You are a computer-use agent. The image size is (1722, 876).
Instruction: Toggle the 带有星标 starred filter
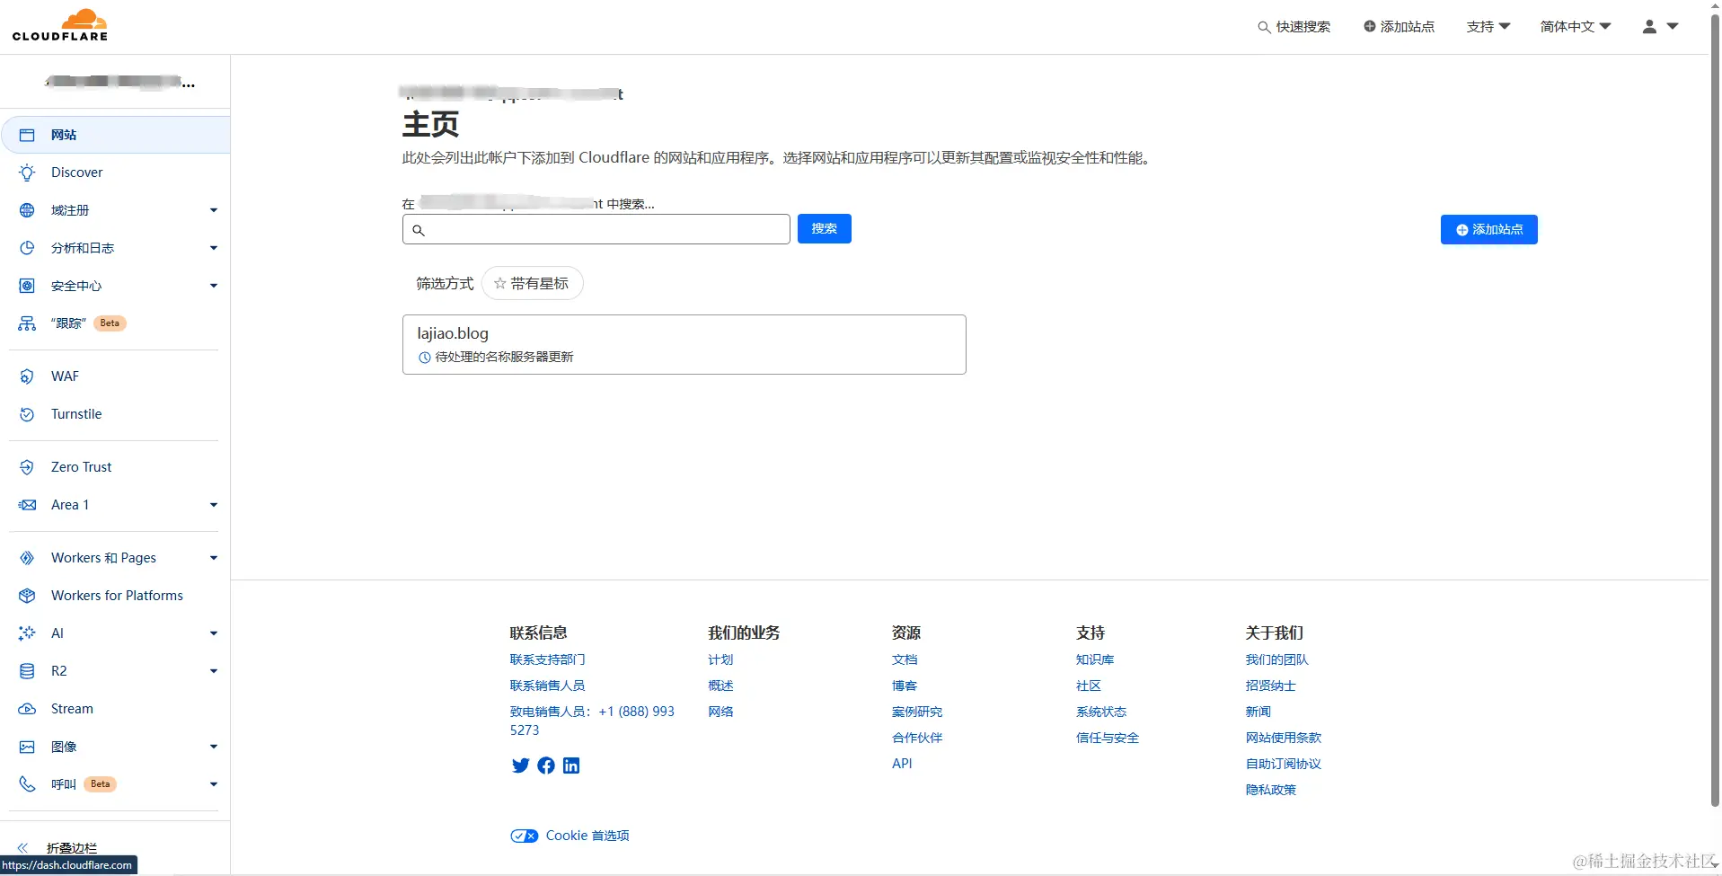tap(532, 284)
